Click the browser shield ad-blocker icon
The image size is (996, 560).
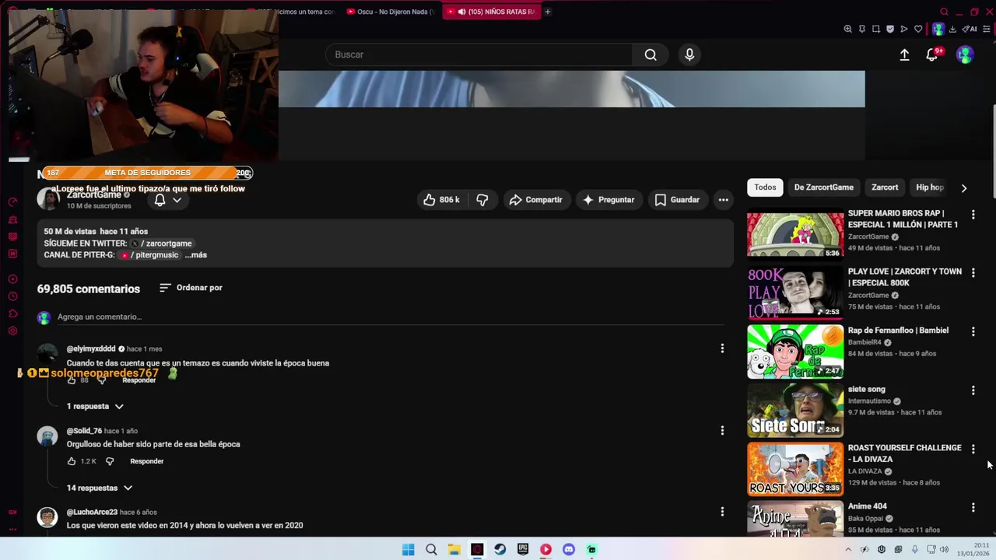coord(890,29)
